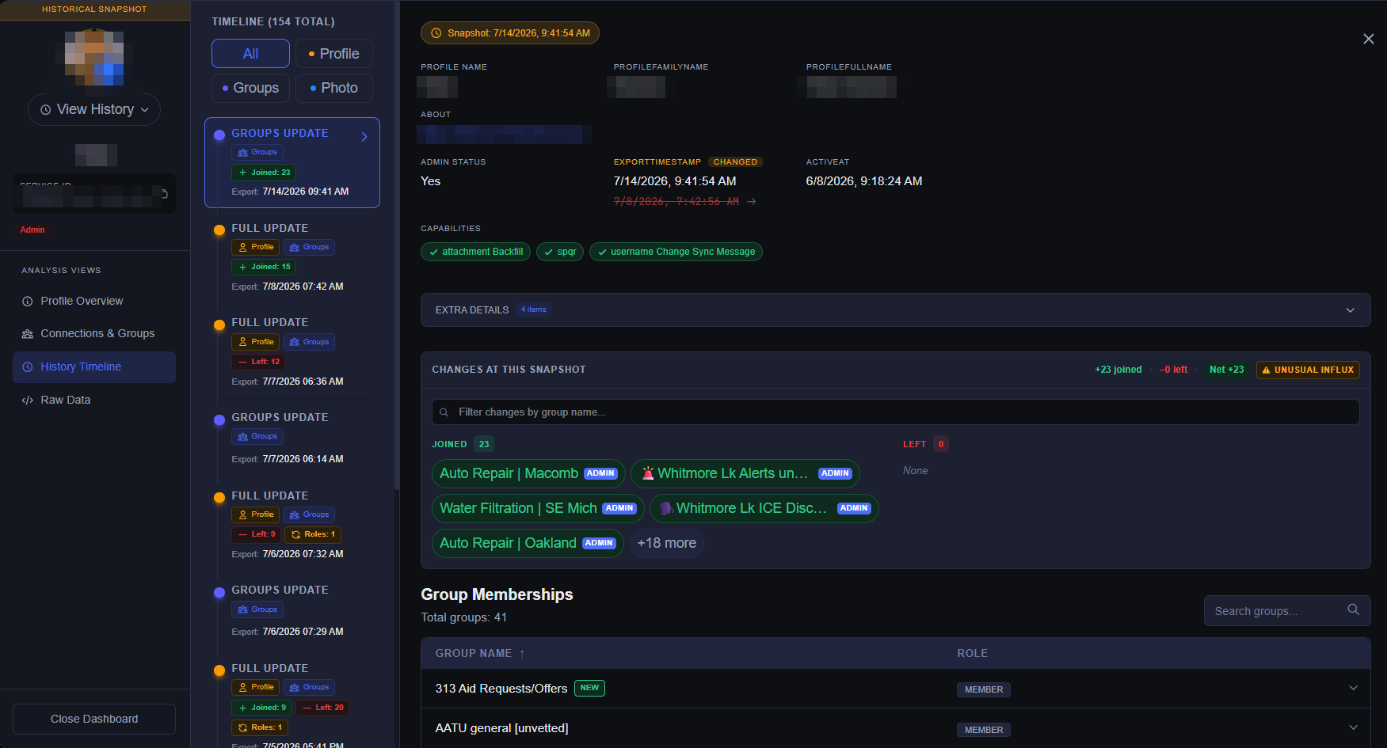Click the timeline panel vertical scrollbar
The image size is (1387, 748).
pos(396,245)
